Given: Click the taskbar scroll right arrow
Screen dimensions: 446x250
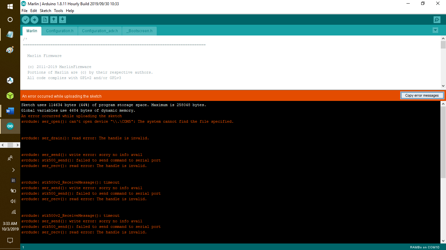Looking at the screenshot, I should pos(17,145).
